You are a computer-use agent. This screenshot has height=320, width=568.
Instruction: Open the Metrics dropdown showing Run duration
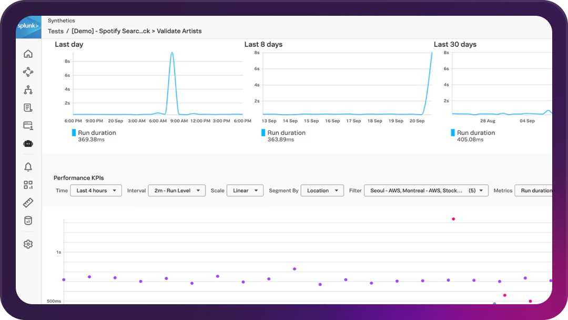pos(537,191)
